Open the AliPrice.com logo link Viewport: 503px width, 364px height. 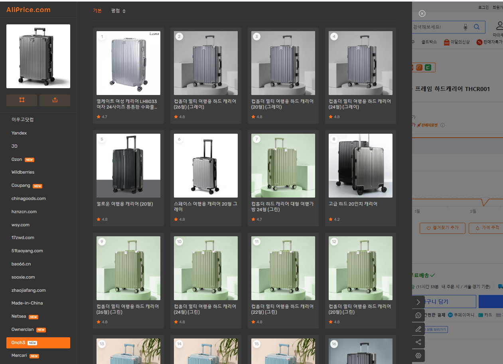coord(28,10)
